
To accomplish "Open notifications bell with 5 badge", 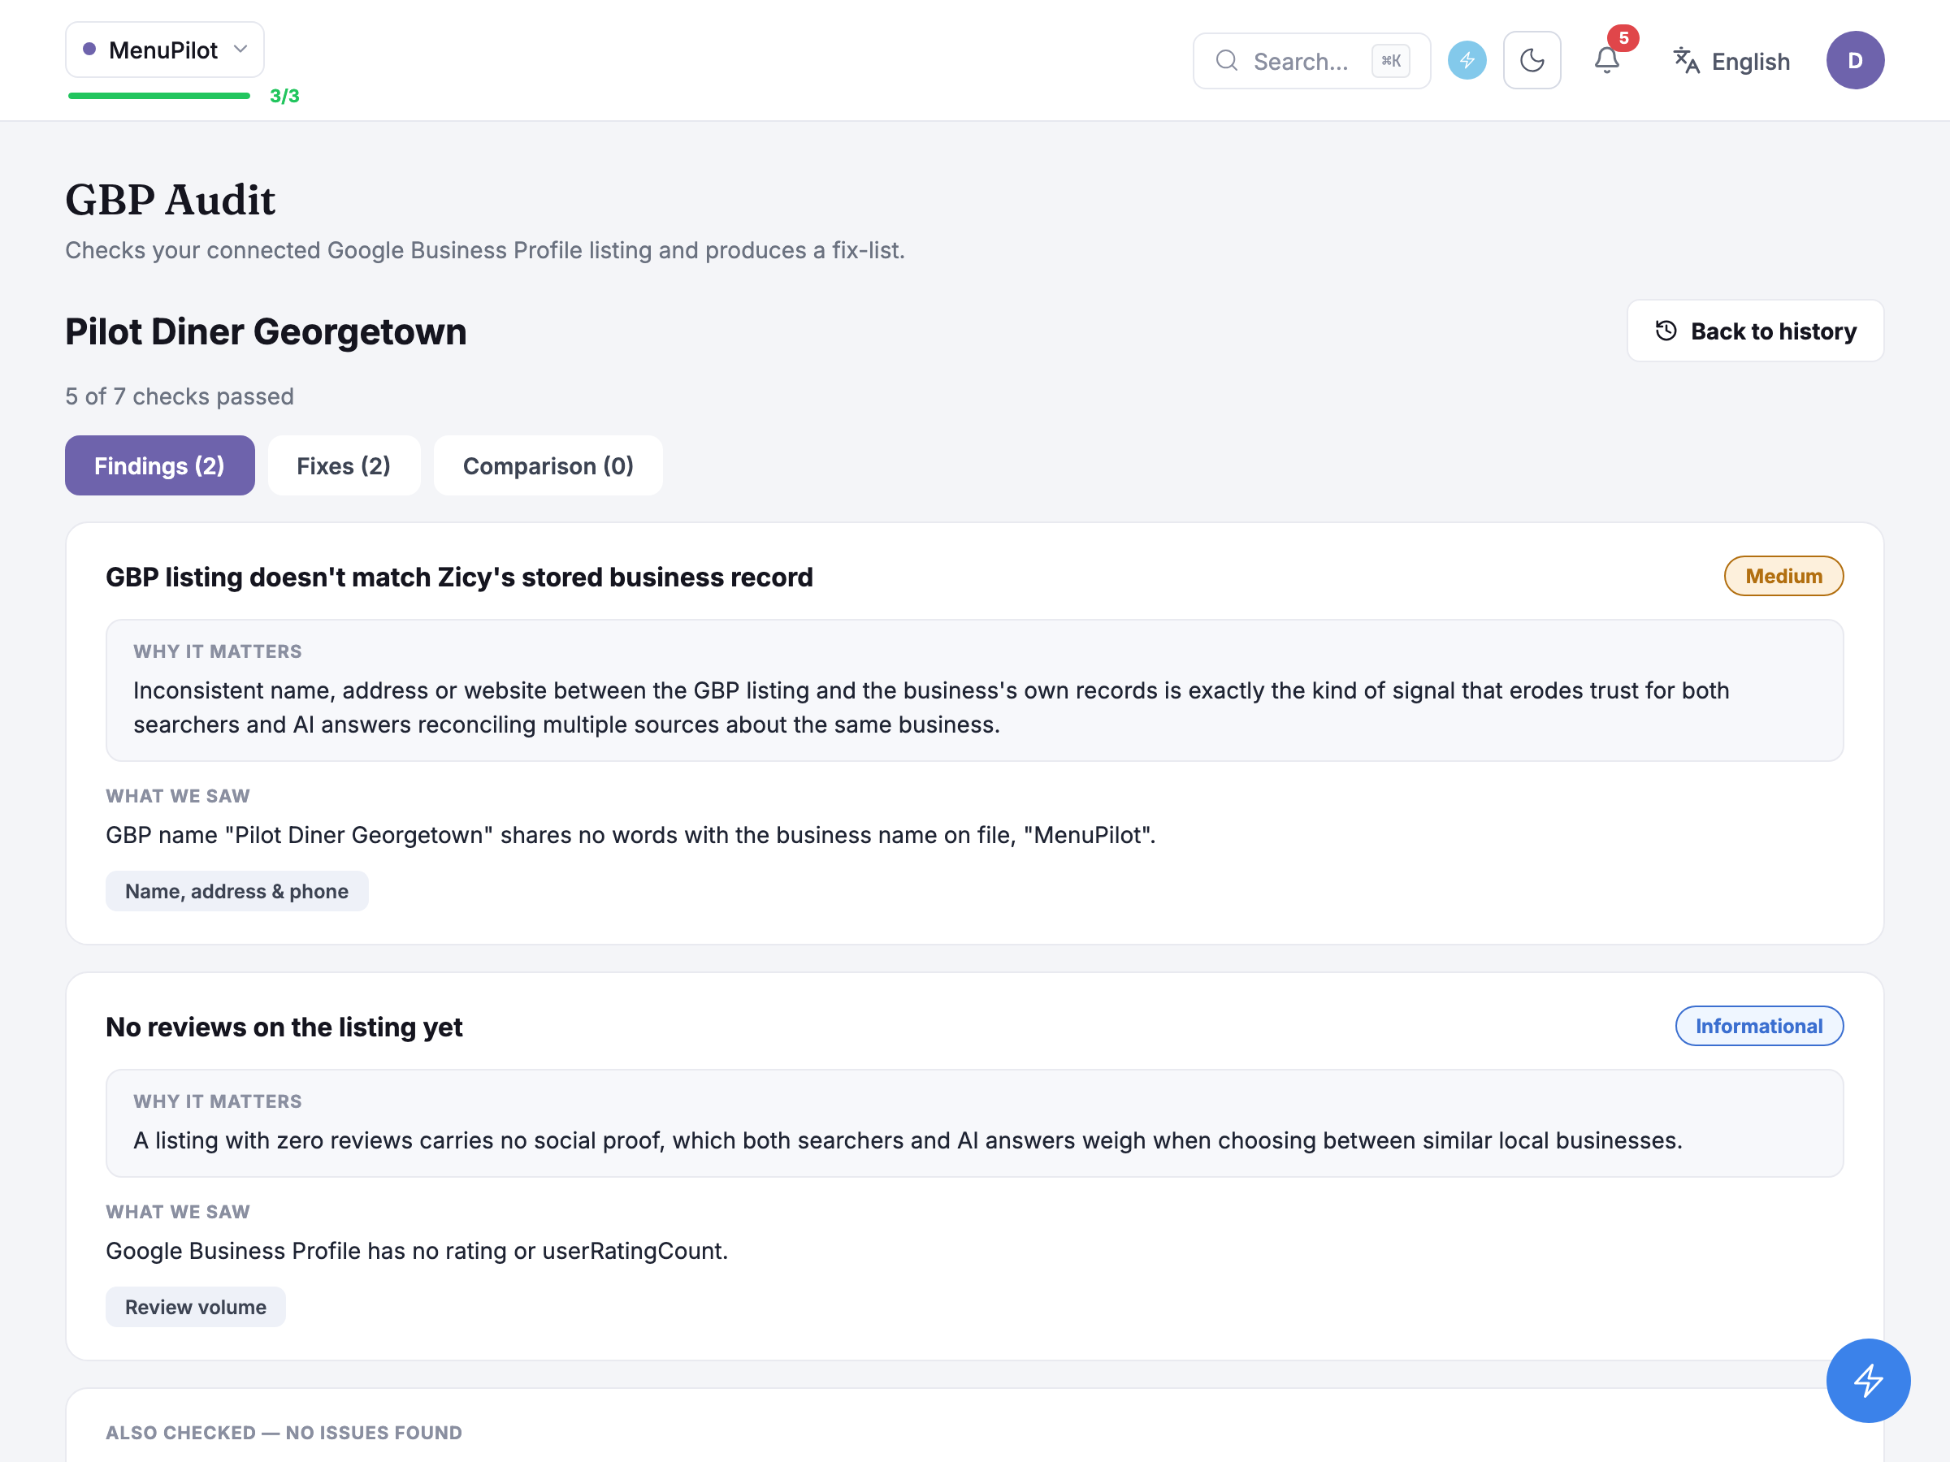I will coord(1607,61).
